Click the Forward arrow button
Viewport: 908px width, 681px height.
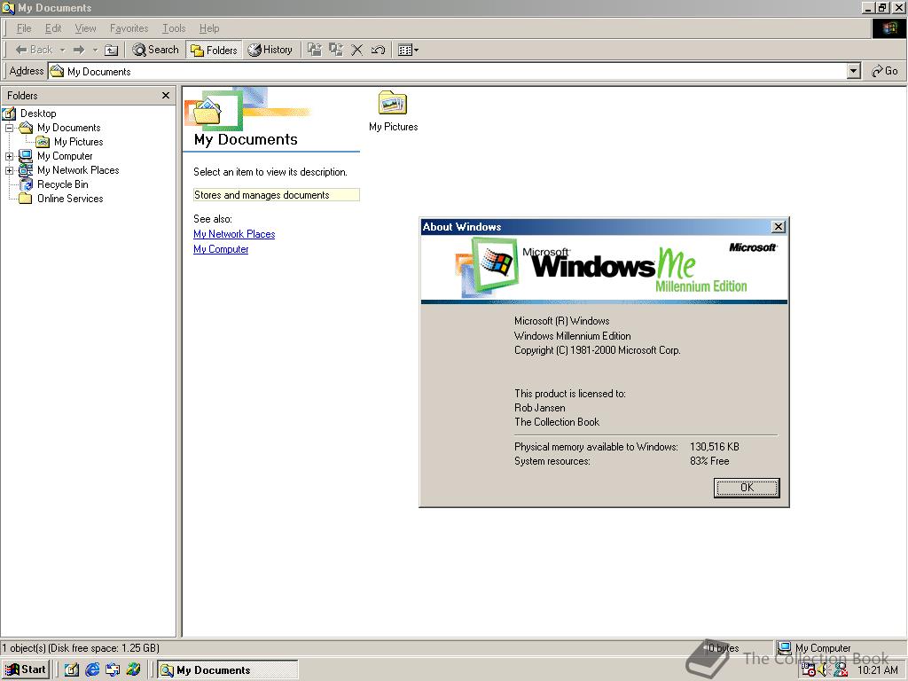(x=79, y=50)
